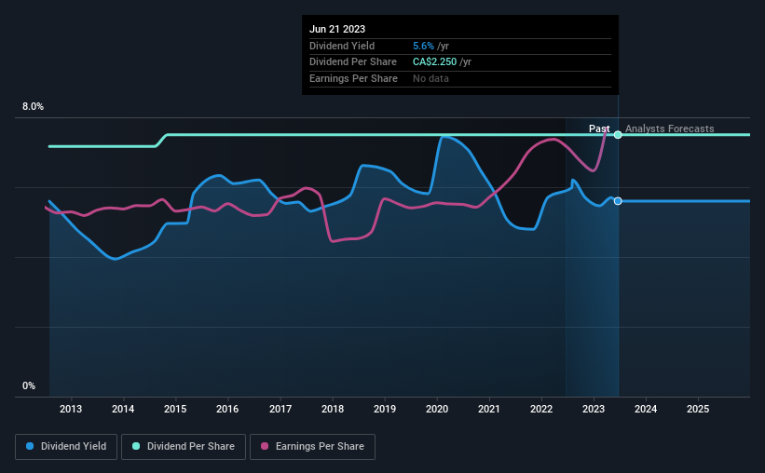
Task: Click the 'Jun 21 2023' tooltip date
Action: point(337,29)
